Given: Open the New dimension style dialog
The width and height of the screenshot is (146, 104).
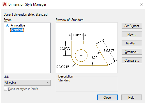Looking at the screenshot, I should coord(132,35).
